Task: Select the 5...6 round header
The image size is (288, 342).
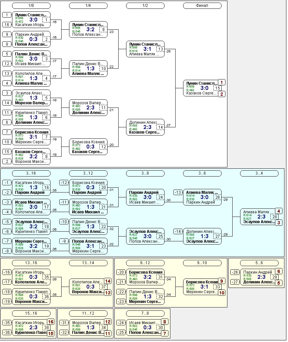Action: (259, 263)
